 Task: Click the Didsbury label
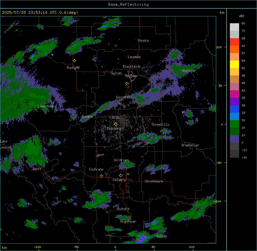click(x=114, y=128)
